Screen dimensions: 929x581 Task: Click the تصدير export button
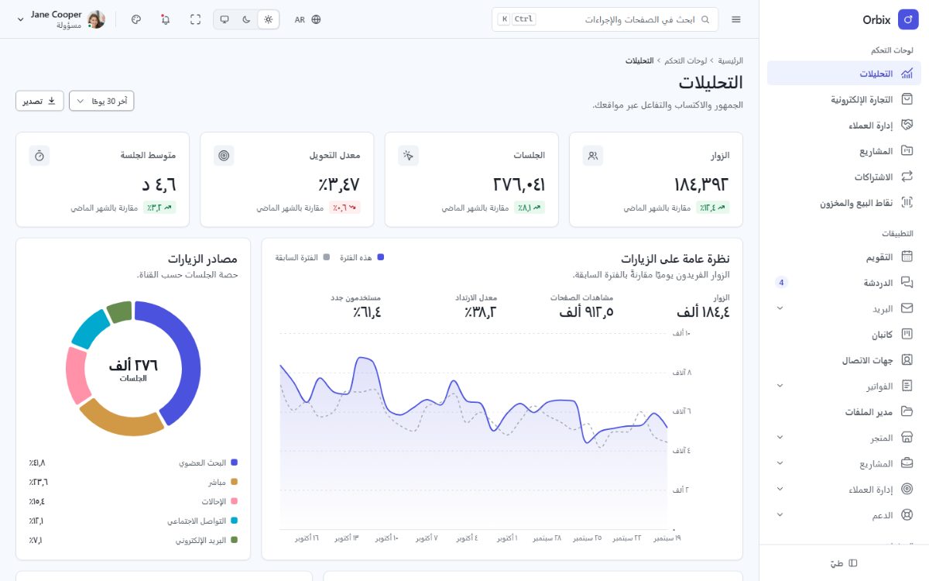[x=39, y=101]
